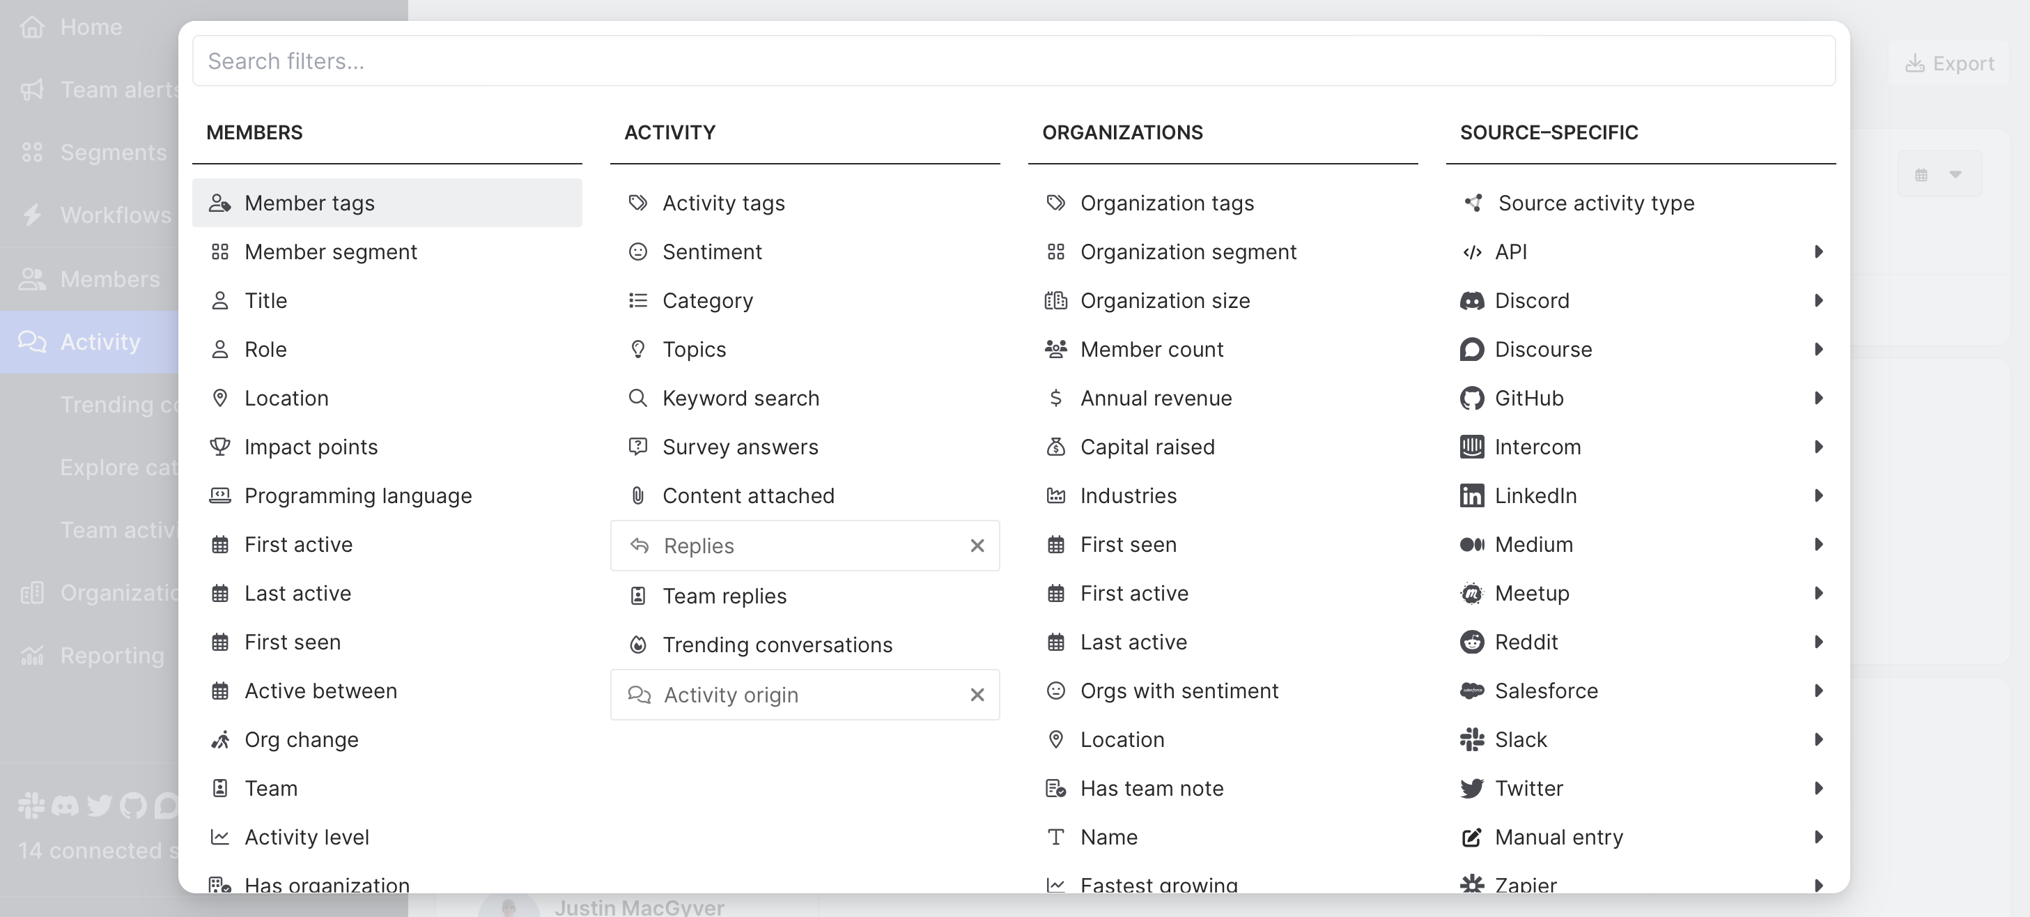Click the Twitter bird icon
Image resolution: width=2030 pixels, height=917 pixels.
pos(1471,789)
